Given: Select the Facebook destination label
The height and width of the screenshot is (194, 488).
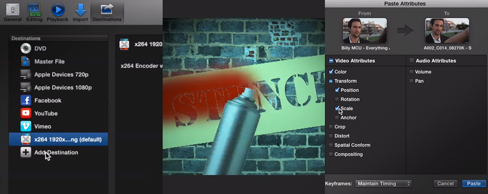Looking at the screenshot, I should (48, 101).
